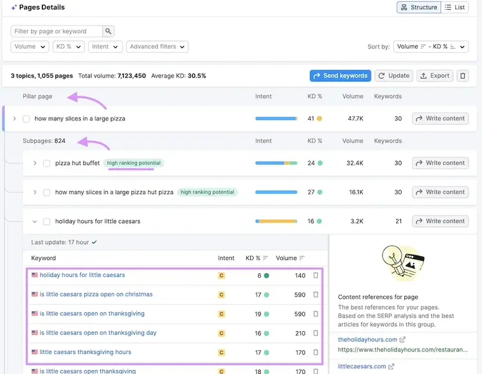Click 'Average KD: 30.5%' text
Viewport: 482px width, 374px height.
pos(179,76)
